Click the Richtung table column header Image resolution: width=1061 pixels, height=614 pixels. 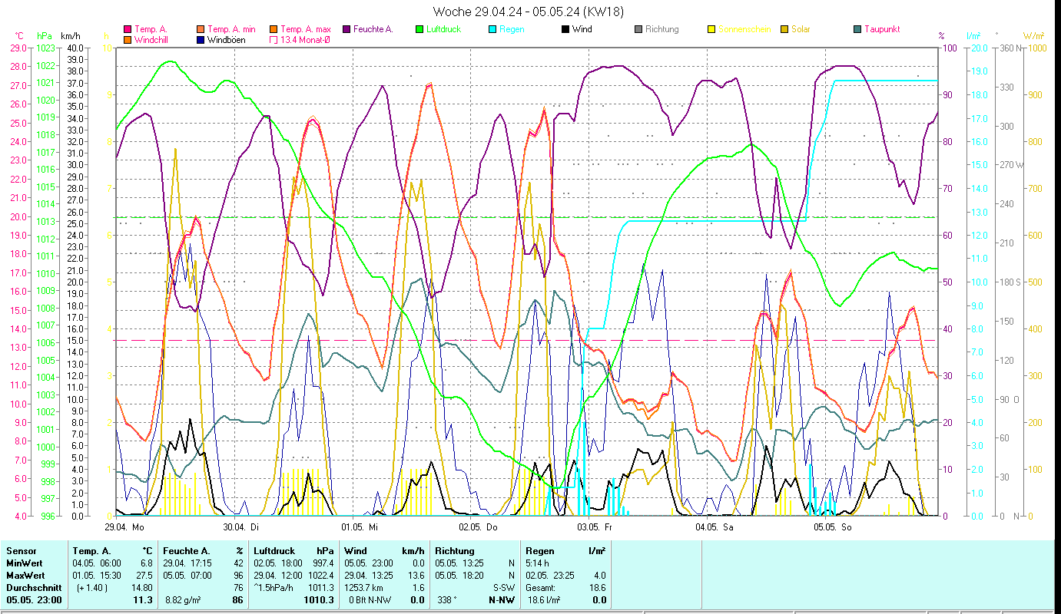coord(455,550)
